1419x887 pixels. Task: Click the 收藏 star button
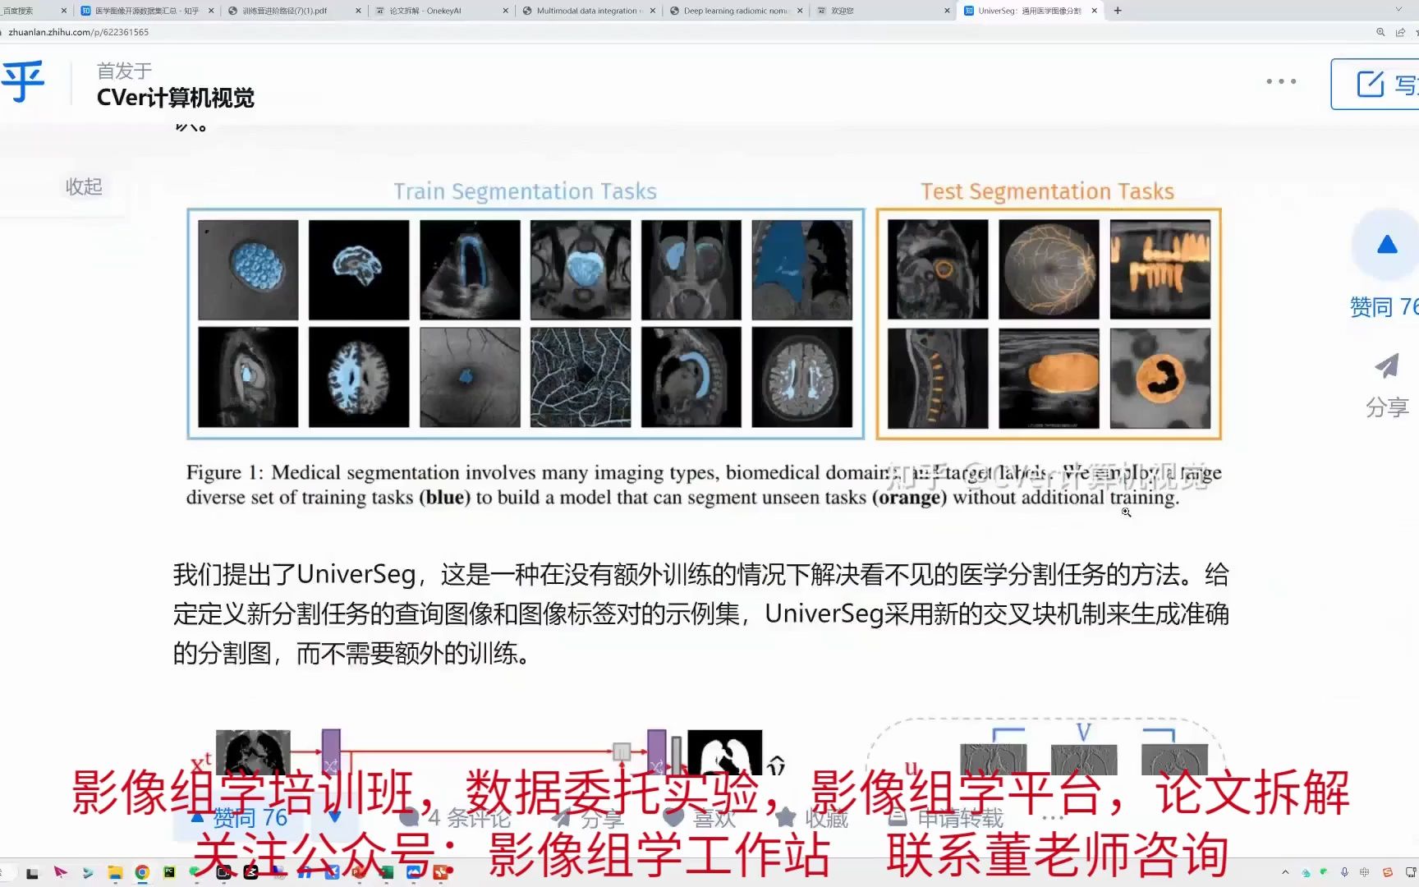[x=812, y=818]
